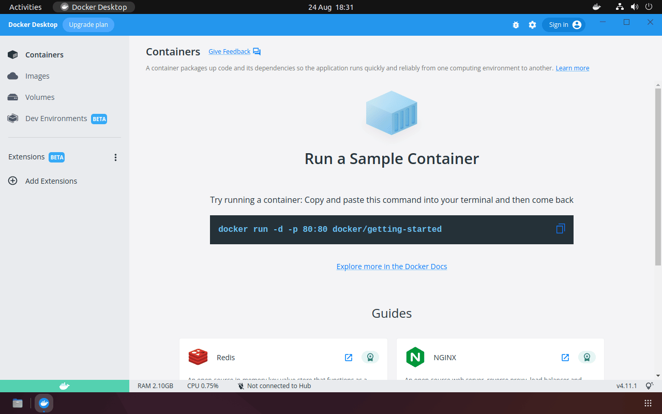
Task: Open the Redis external link icon
Action: tap(348, 357)
